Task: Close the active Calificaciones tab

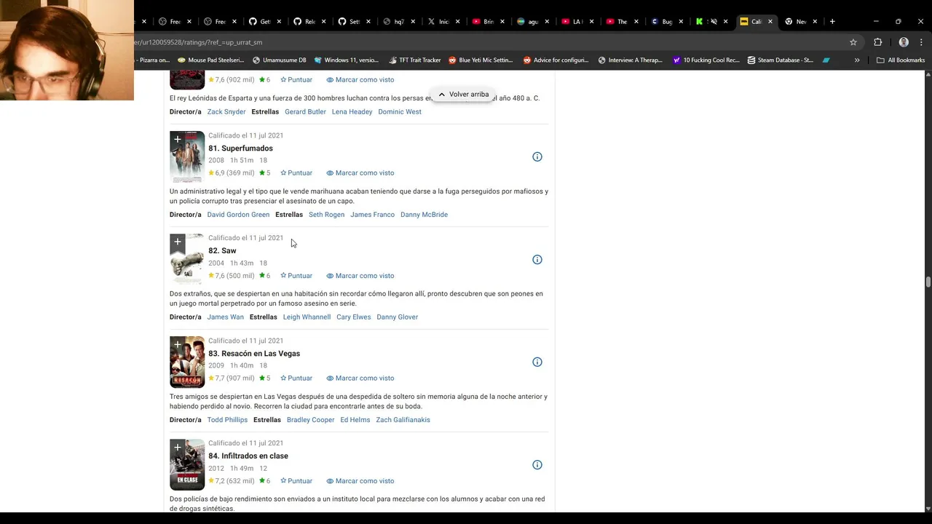Action: [x=770, y=21]
